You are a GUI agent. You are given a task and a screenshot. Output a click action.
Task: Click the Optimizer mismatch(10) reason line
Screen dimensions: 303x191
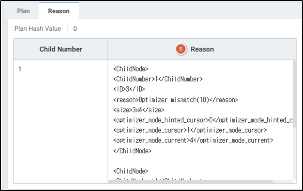coord(176,100)
